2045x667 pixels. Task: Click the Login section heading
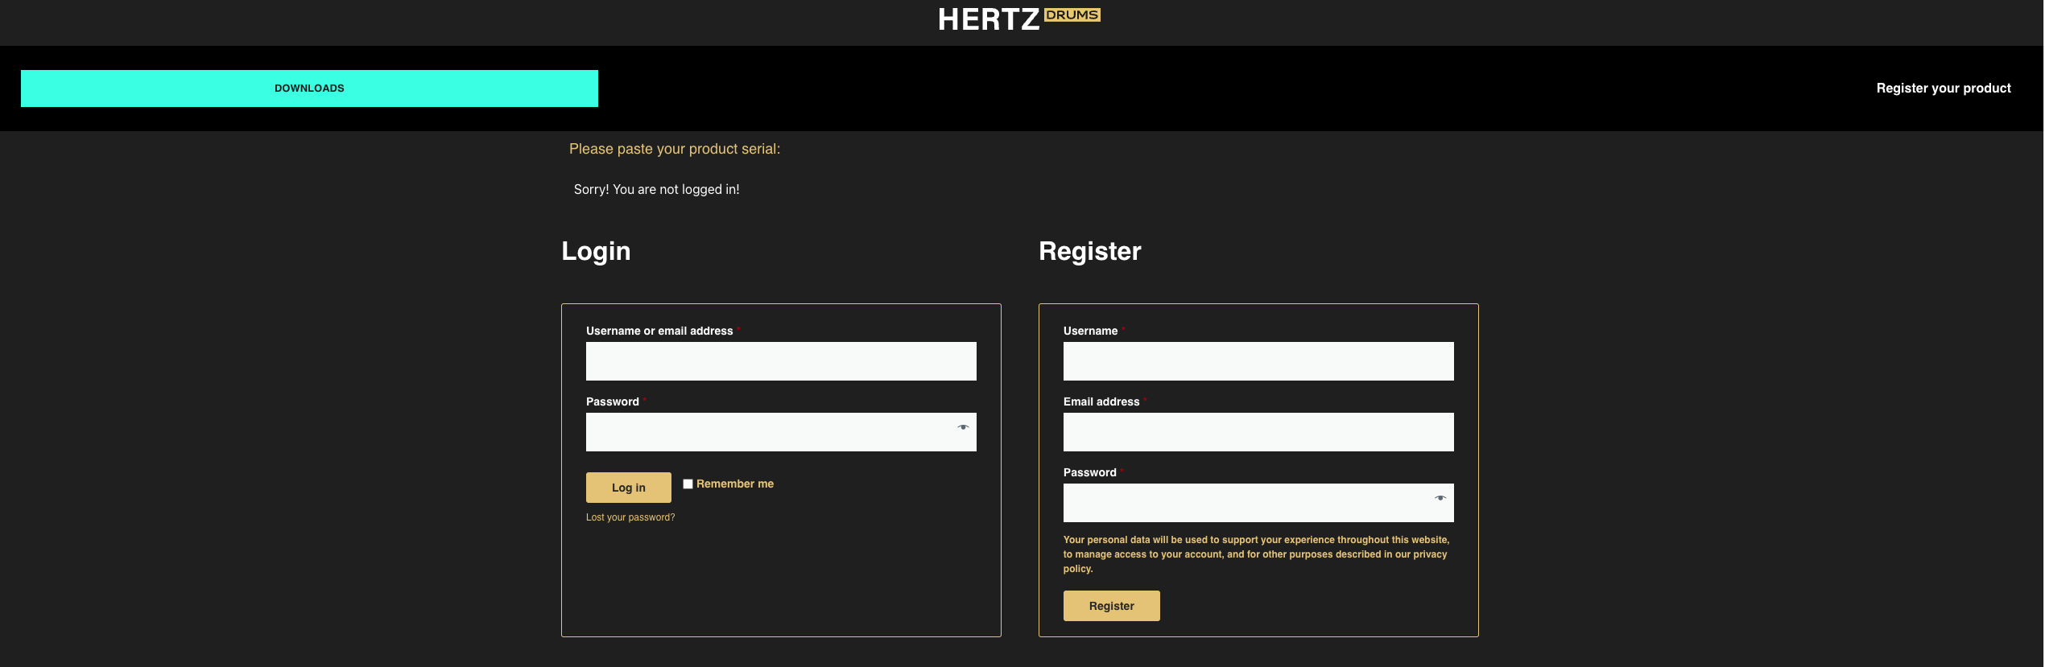(x=596, y=251)
